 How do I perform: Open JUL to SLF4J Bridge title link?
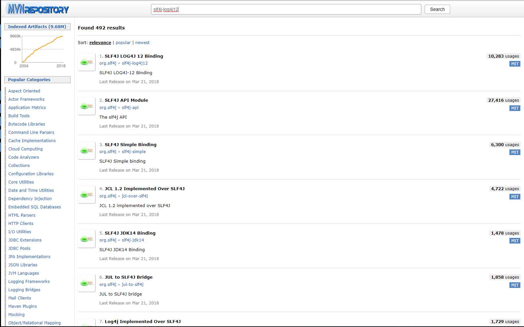point(129,277)
